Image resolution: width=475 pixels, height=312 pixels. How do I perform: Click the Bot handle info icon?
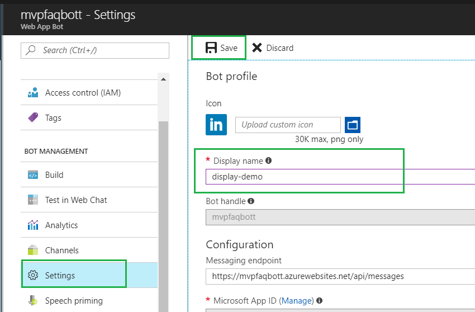tap(251, 201)
